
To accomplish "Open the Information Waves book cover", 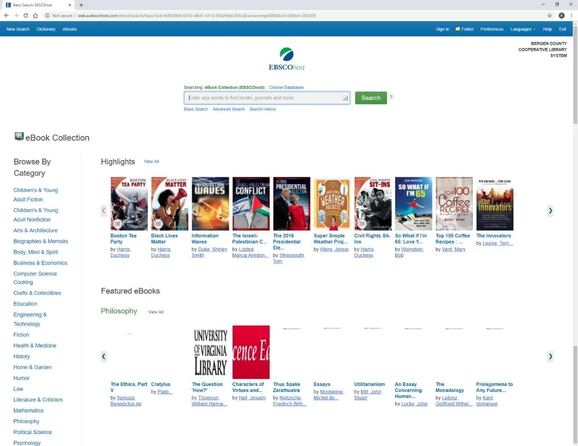I will 210,204.
